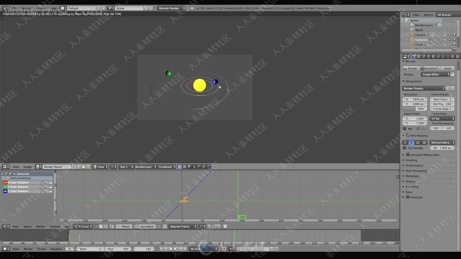This screenshot has width=461, height=259.
Task: Select 16 anti-aliasing samples
Action: tap(424, 143)
